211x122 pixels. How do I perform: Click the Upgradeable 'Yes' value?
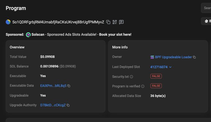[43, 96]
